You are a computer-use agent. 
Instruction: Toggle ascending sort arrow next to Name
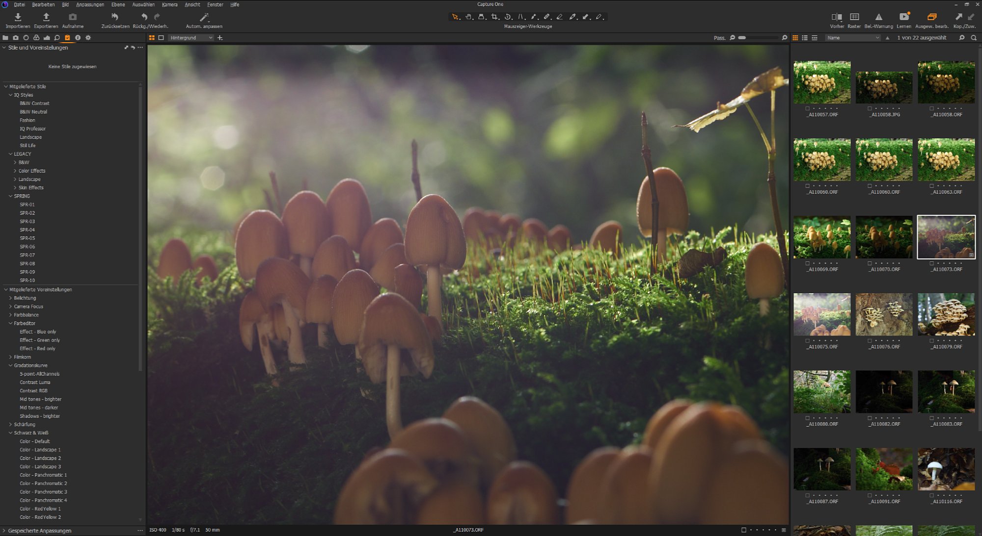(x=887, y=38)
